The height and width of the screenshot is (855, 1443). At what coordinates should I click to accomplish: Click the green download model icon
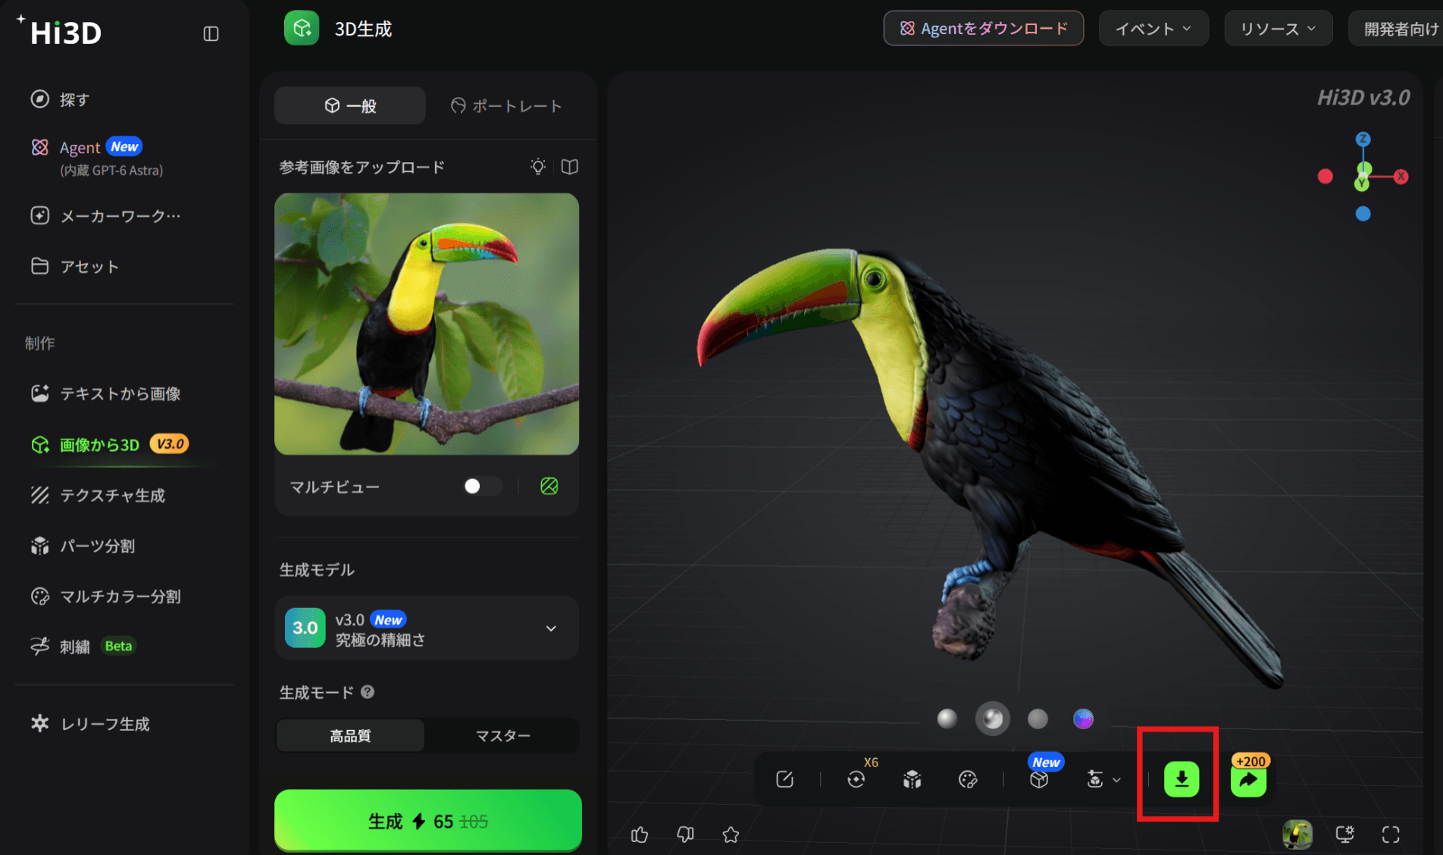click(1181, 779)
